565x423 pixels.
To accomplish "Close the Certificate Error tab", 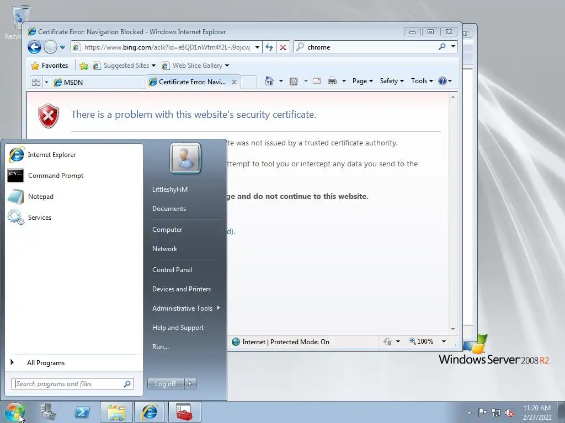I will pyautogui.click(x=234, y=82).
